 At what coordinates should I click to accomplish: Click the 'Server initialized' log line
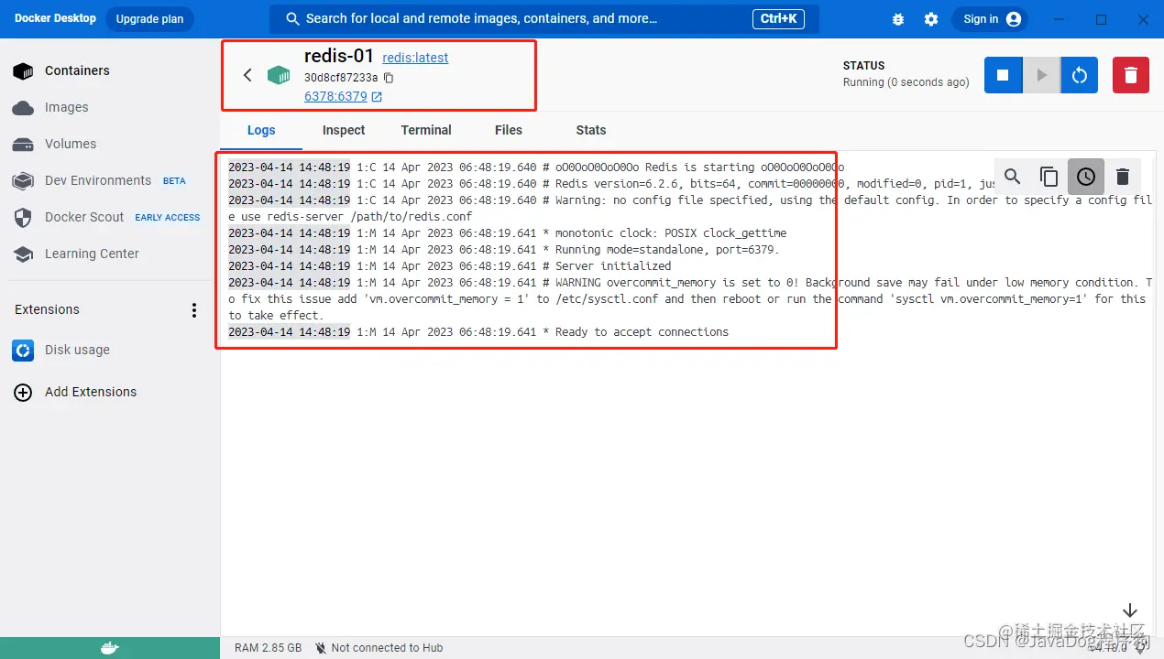(x=450, y=266)
